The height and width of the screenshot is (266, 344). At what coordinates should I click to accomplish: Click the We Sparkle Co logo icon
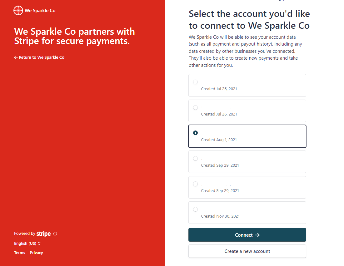tap(18, 11)
